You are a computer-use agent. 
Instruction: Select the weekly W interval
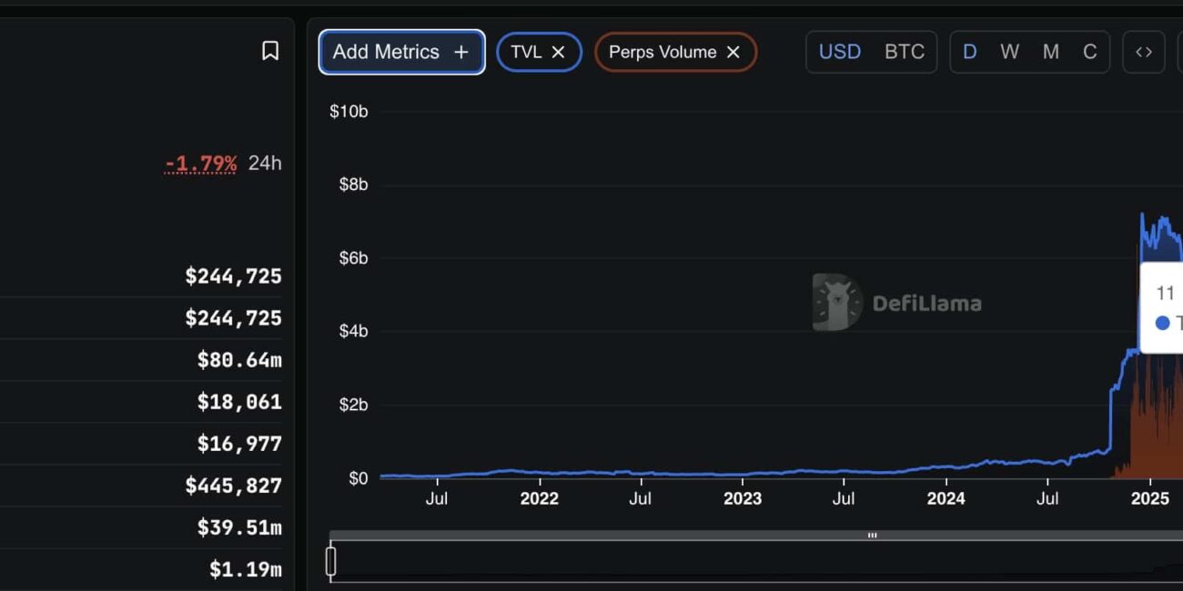tap(1009, 52)
